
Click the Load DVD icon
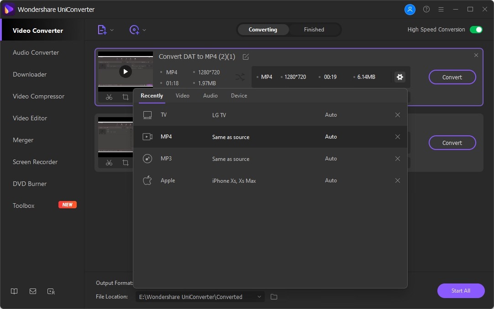tap(134, 30)
